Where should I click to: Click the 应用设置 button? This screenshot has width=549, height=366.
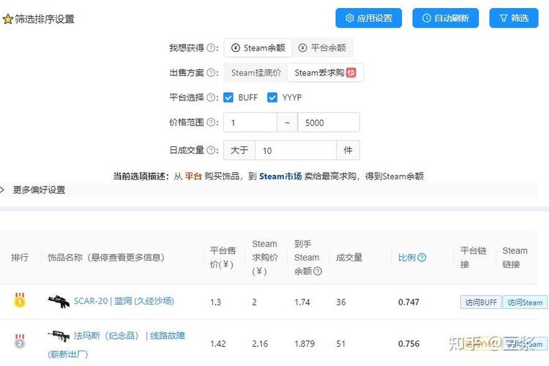[x=369, y=18]
